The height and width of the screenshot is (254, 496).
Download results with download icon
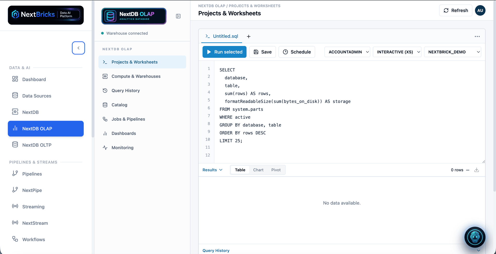click(x=477, y=170)
